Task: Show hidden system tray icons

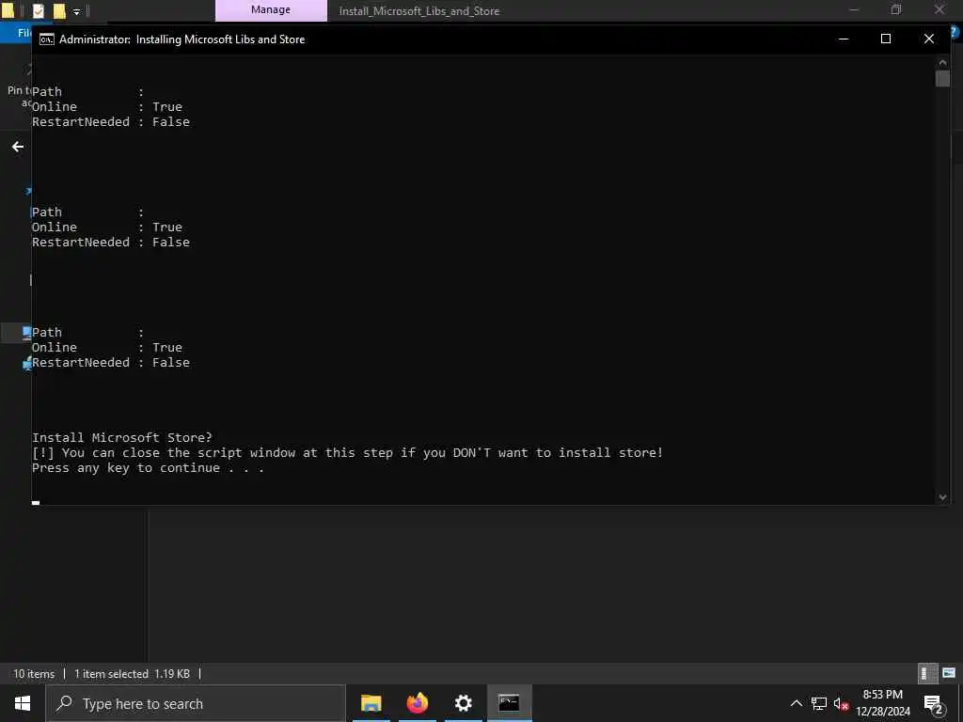Action: point(796,703)
